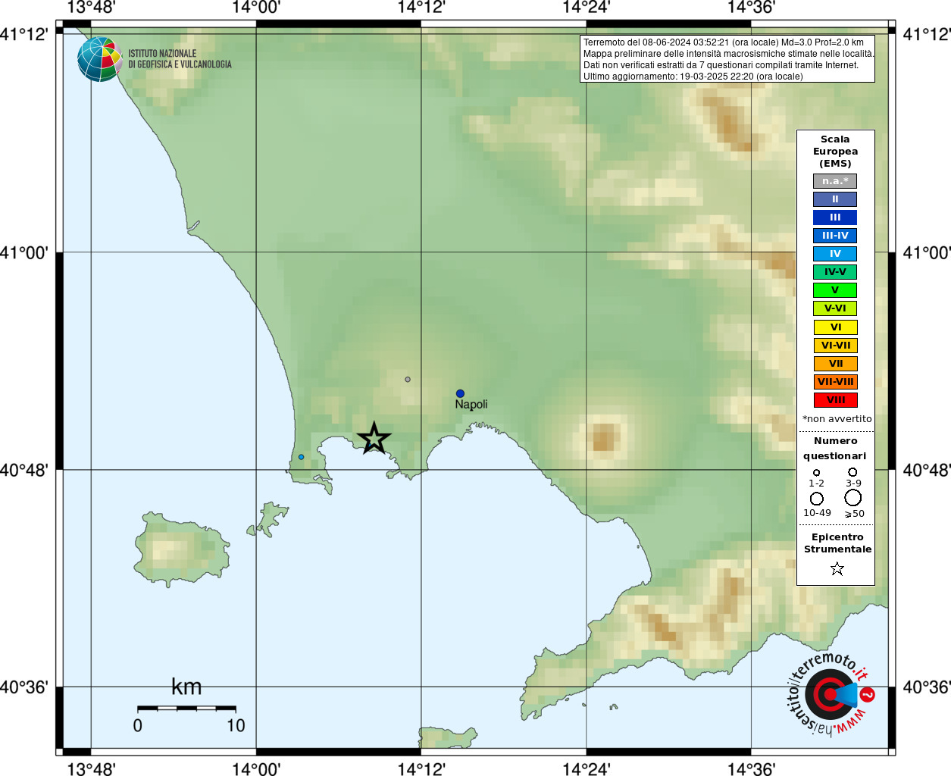This screenshot has width=951, height=776.
Task: Click the 'Scala Europea (EMS)' legend title
Action: tap(835, 152)
